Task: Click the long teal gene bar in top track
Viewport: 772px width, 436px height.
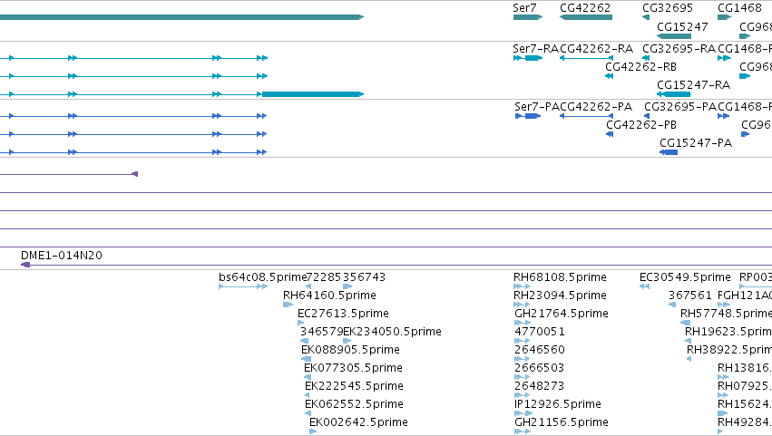Action: [181, 17]
